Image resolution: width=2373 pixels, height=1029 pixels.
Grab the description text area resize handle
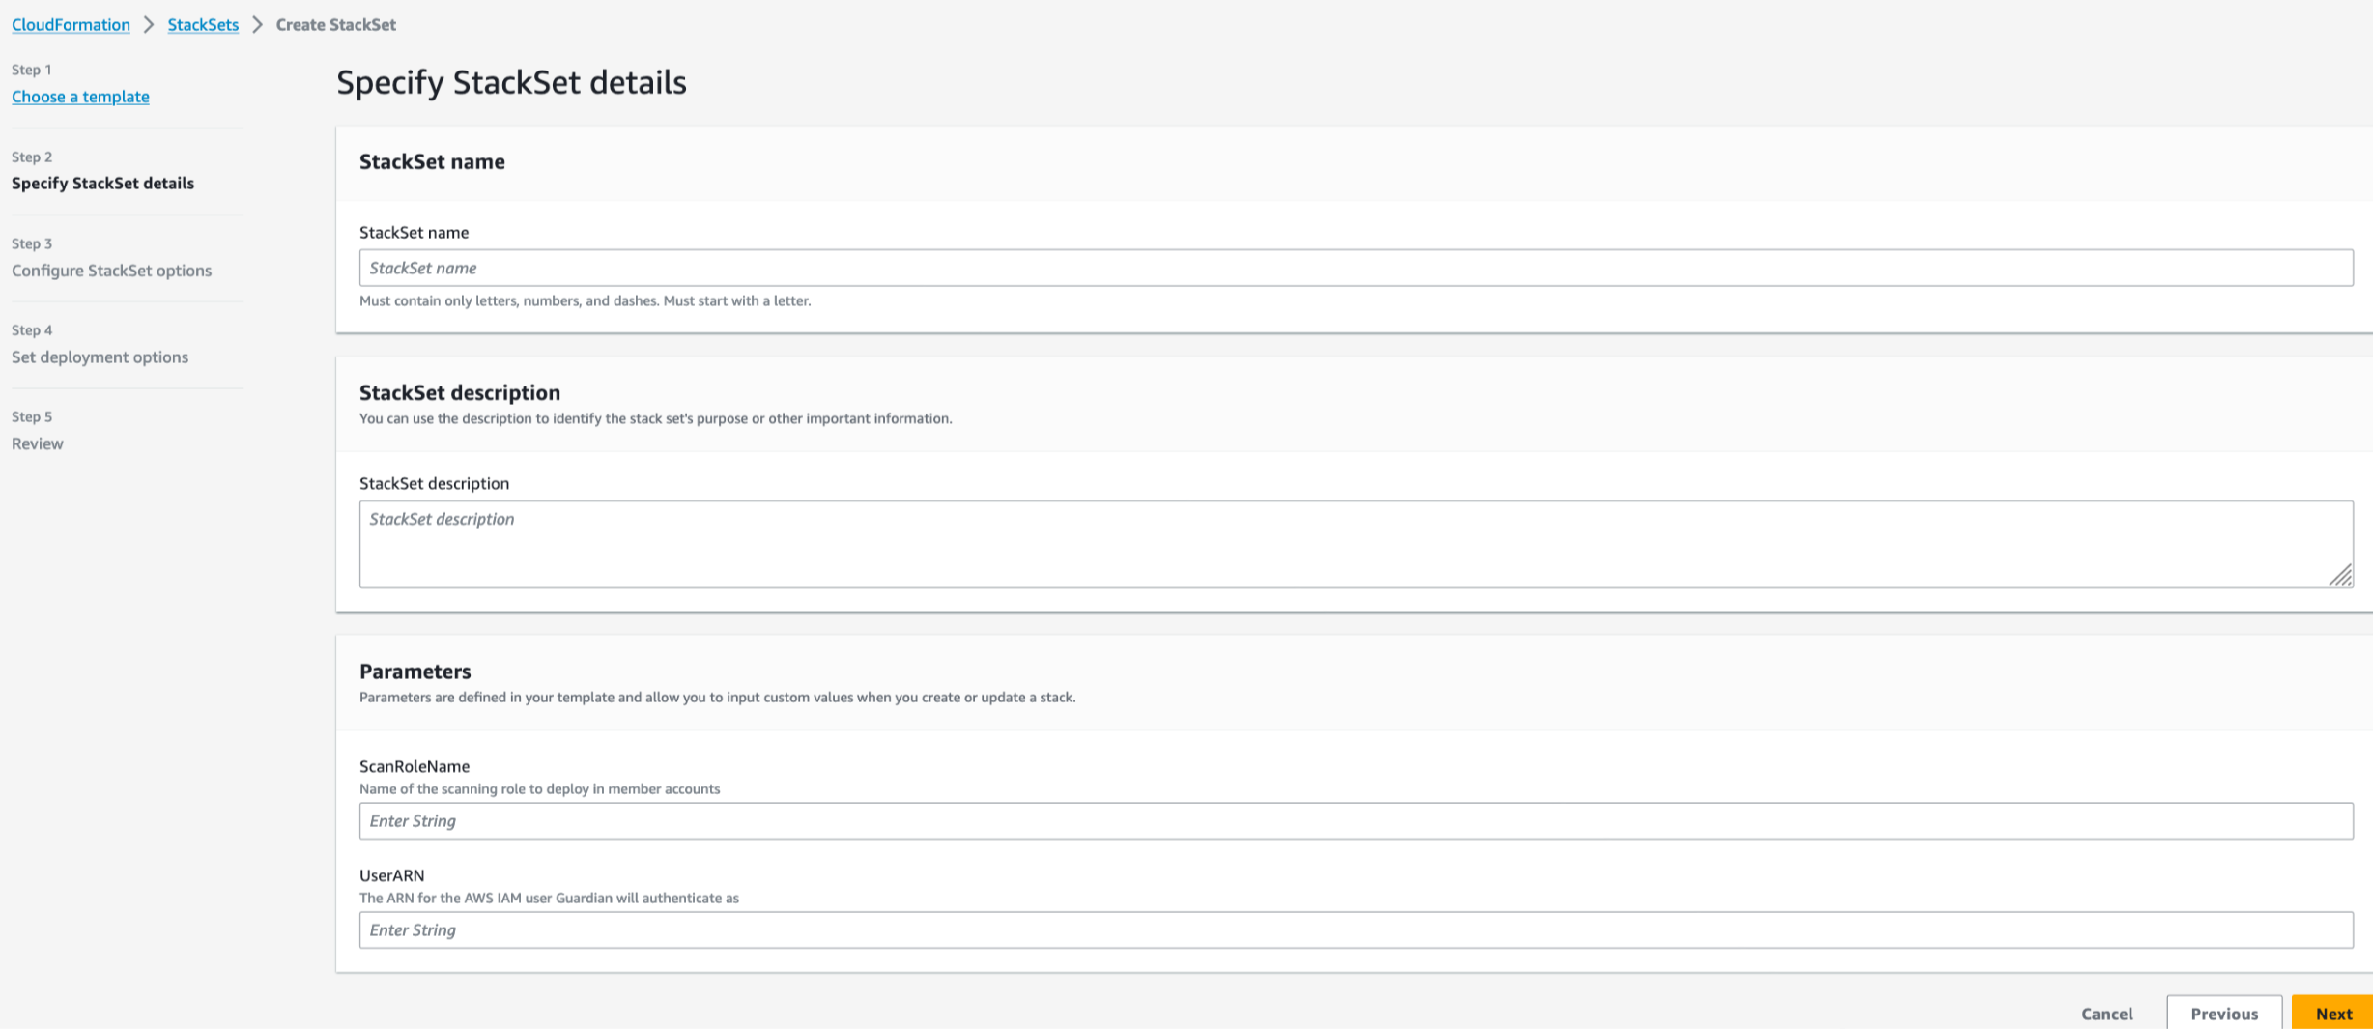click(2340, 576)
